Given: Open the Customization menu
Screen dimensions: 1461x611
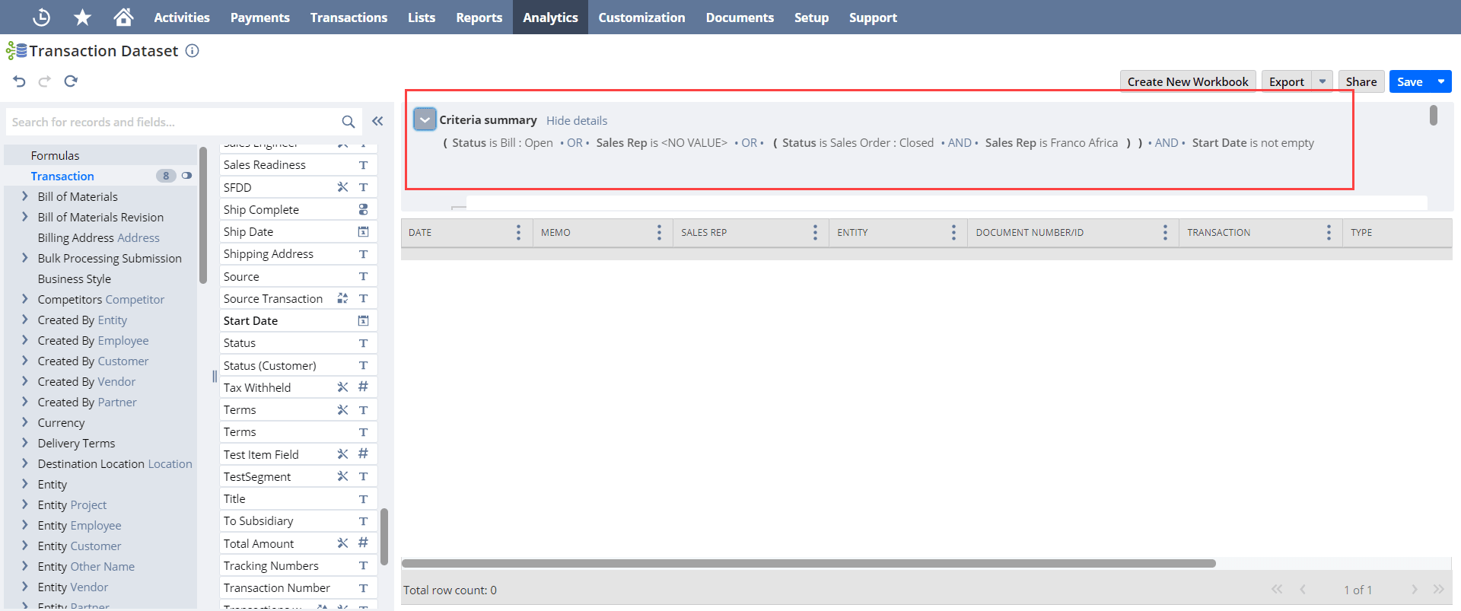Looking at the screenshot, I should (x=641, y=17).
